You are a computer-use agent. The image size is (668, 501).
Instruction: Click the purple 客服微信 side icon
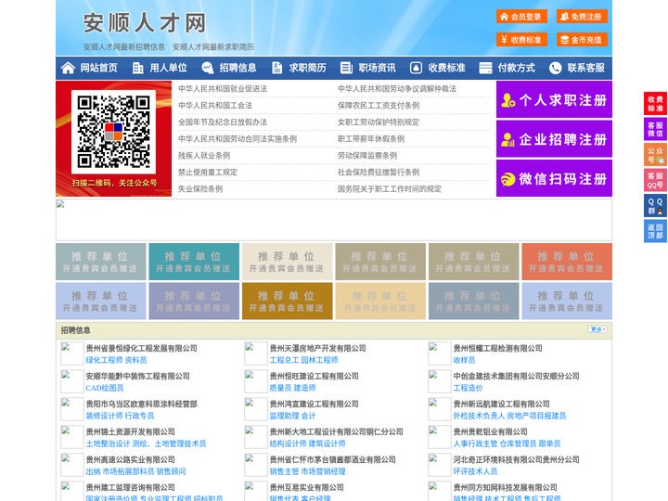point(655,129)
